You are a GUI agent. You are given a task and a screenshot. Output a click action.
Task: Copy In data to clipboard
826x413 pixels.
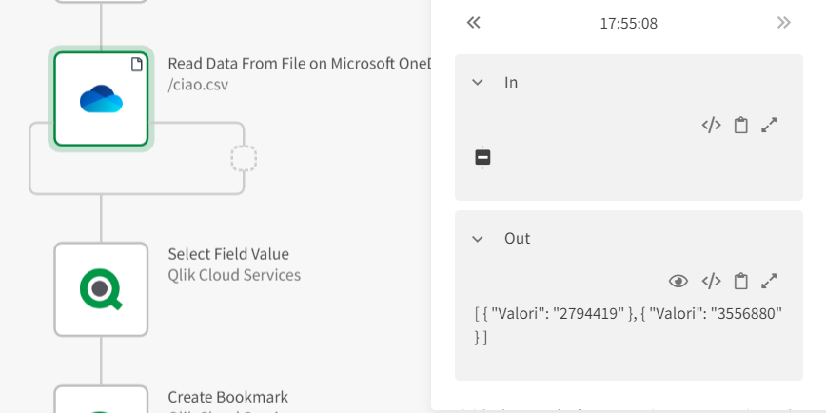coord(740,125)
